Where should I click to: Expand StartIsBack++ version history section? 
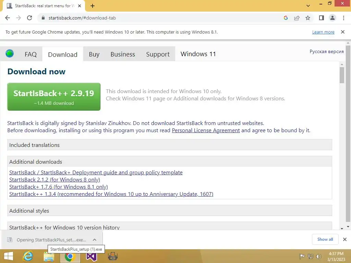click(x=169, y=226)
